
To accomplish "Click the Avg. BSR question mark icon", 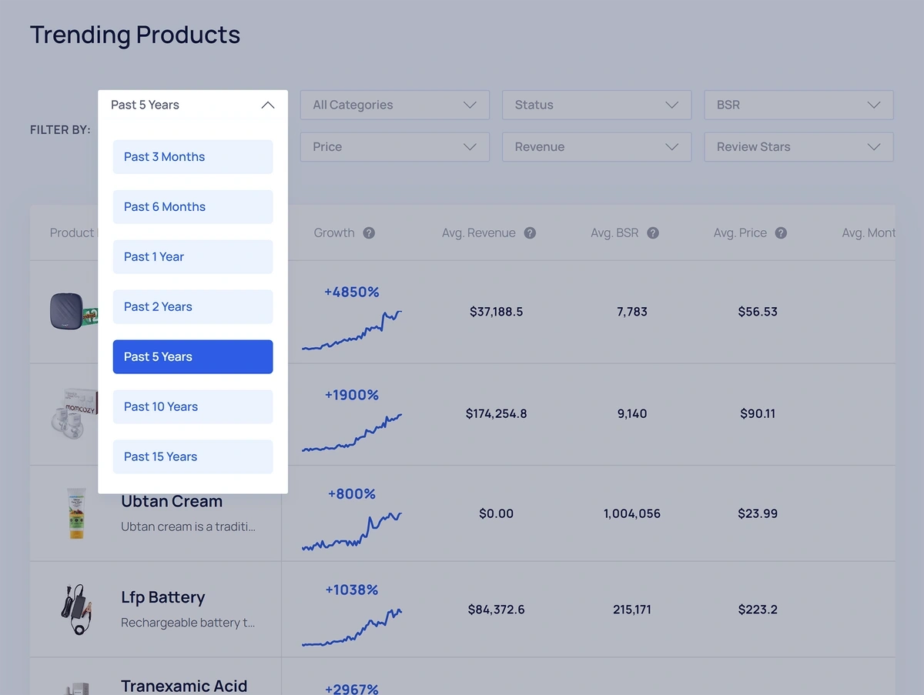I will pos(653,233).
